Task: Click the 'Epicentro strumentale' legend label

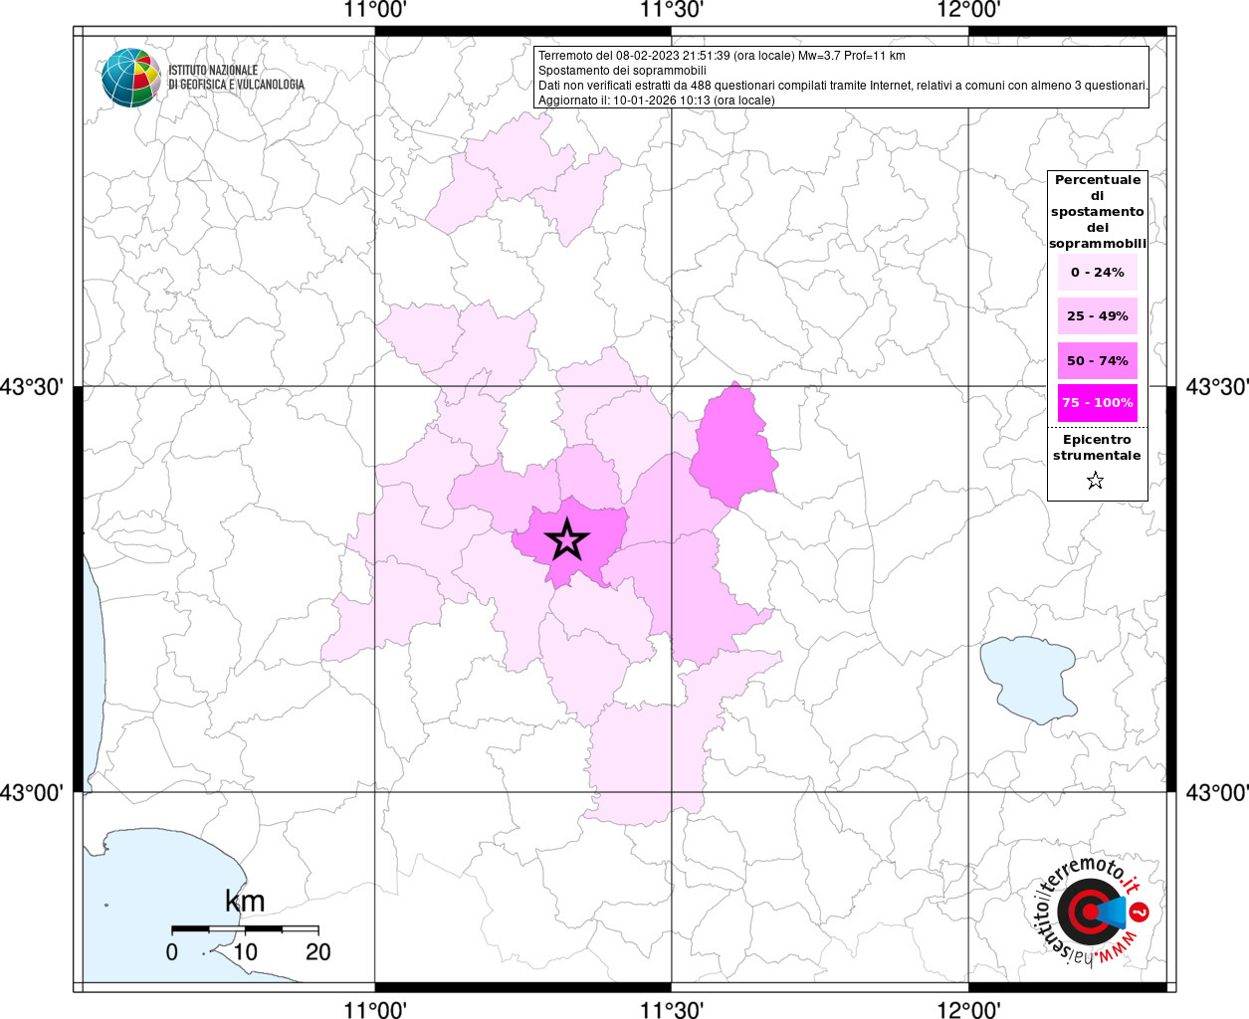Action: [1097, 447]
